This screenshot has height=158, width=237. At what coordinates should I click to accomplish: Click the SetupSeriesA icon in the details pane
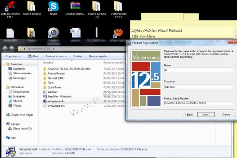11,151
